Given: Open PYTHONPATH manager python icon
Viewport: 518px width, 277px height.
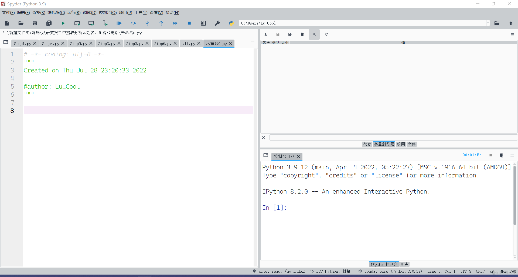Looking at the screenshot, I should pos(231,23).
